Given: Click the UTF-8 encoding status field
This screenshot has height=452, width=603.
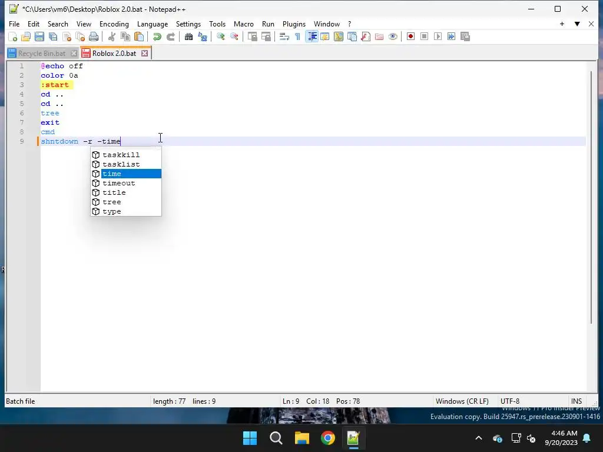Looking at the screenshot, I should [510, 401].
